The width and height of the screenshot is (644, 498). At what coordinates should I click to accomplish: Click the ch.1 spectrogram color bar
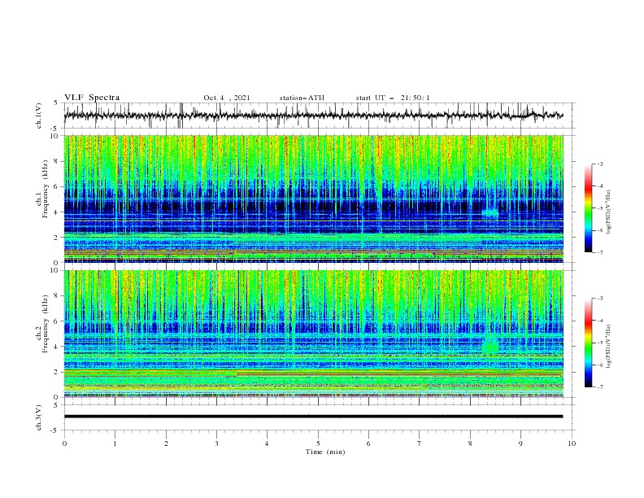[x=588, y=208]
